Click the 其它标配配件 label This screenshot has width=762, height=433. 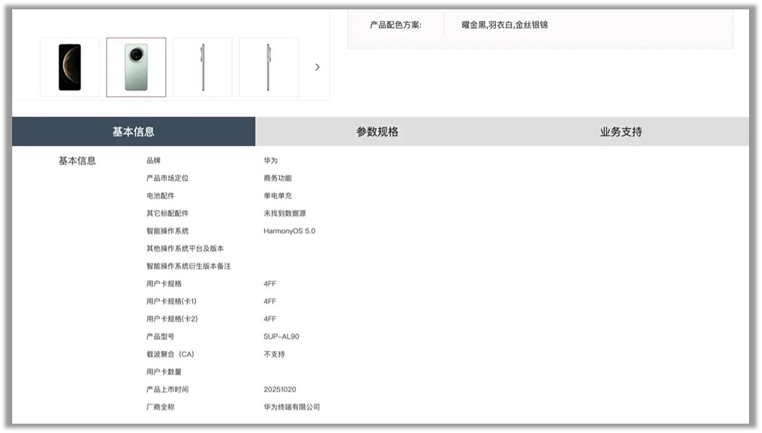[x=168, y=213]
